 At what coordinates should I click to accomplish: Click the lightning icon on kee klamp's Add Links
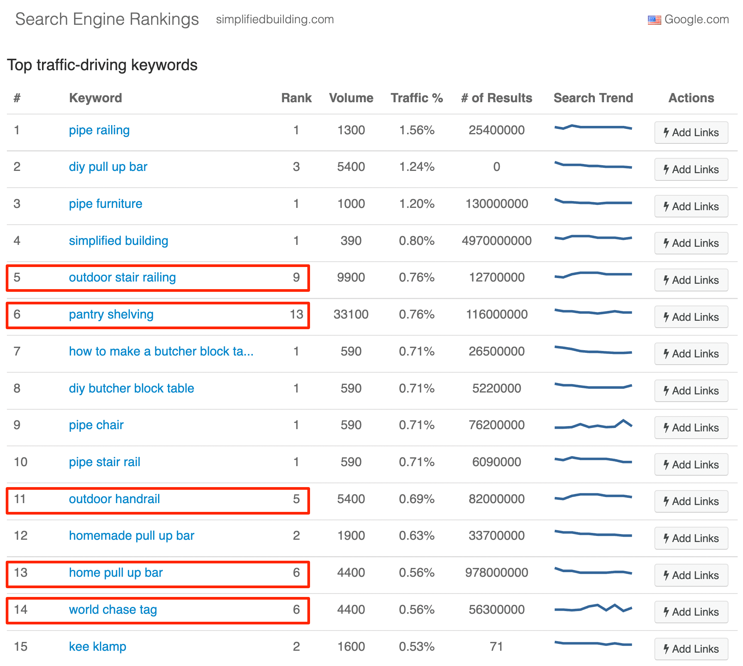667,649
